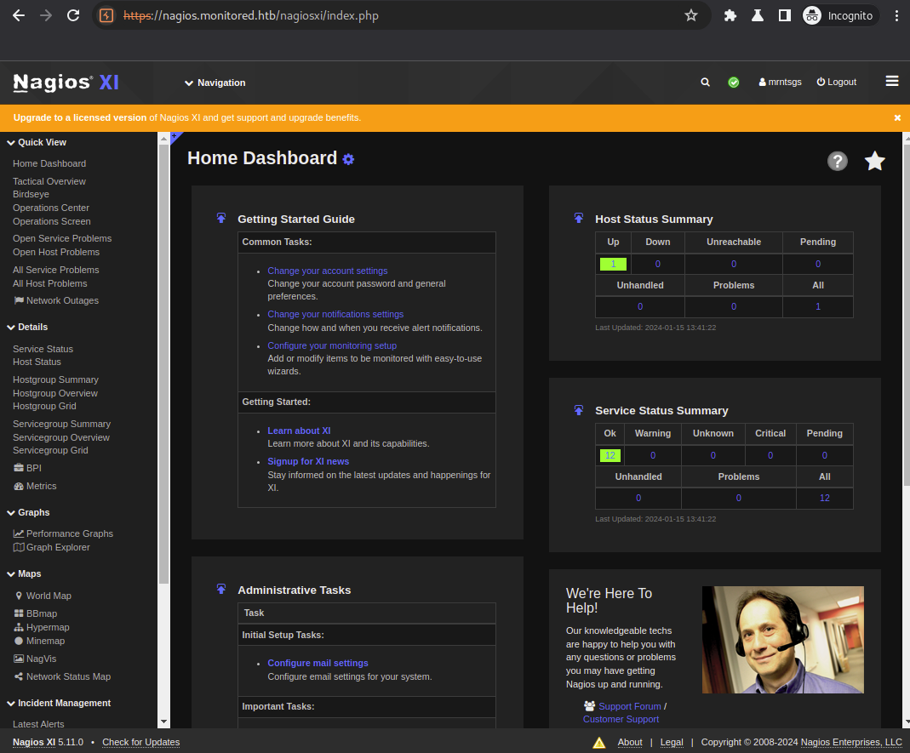Click the Getting Started Guide pin icon
Screen dimensions: 910x753
pyautogui.click(x=221, y=219)
